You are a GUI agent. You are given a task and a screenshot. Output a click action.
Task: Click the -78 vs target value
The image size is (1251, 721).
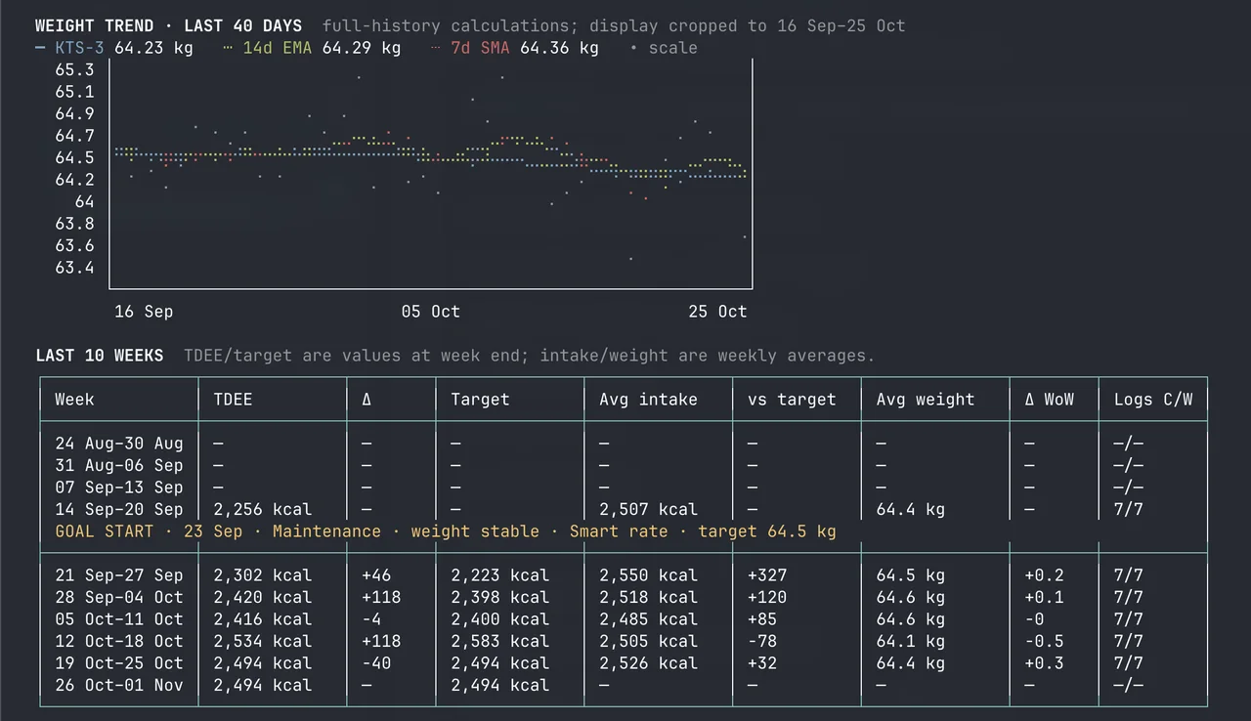coord(762,641)
